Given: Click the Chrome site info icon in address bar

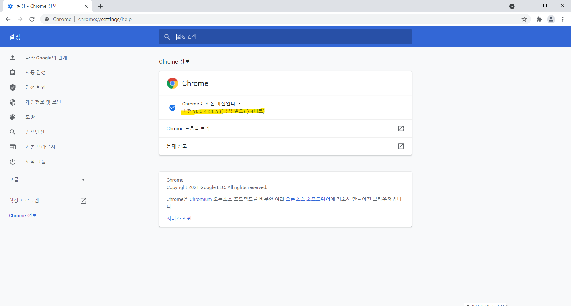Looking at the screenshot, I should pos(47,19).
